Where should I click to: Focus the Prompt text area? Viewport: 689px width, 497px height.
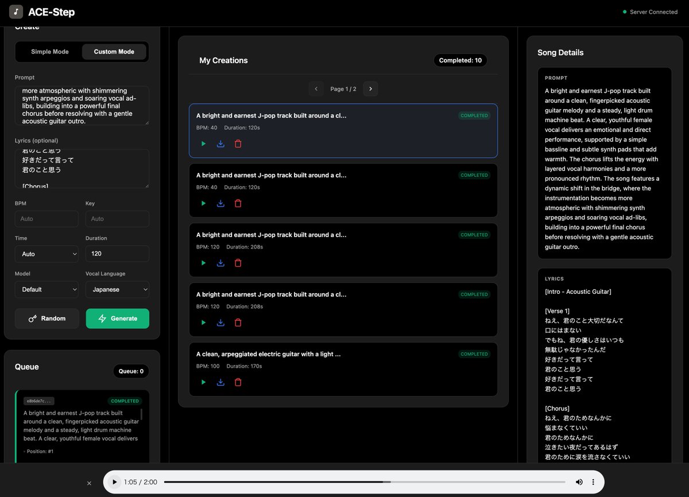(82, 106)
